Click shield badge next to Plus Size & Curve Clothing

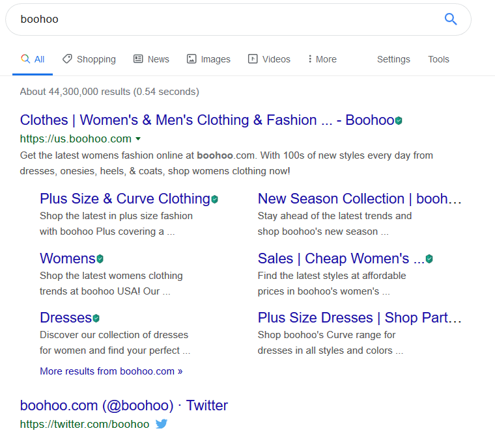click(215, 199)
